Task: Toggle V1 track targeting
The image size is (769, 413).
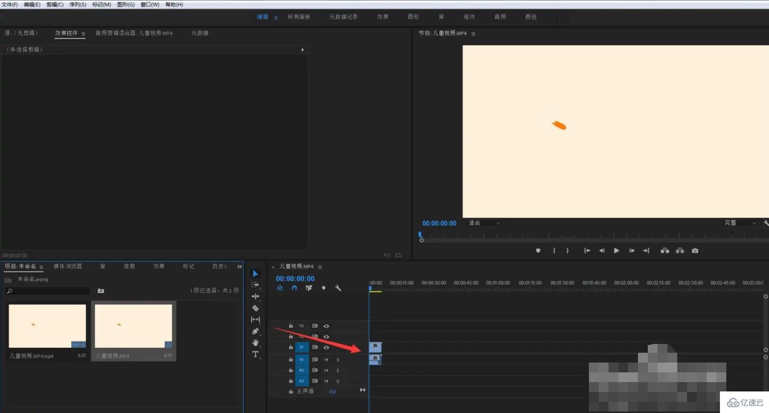Action: [301, 347]
